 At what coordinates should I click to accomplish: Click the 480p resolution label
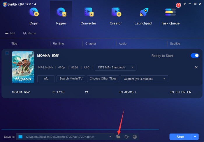(61, 67)
